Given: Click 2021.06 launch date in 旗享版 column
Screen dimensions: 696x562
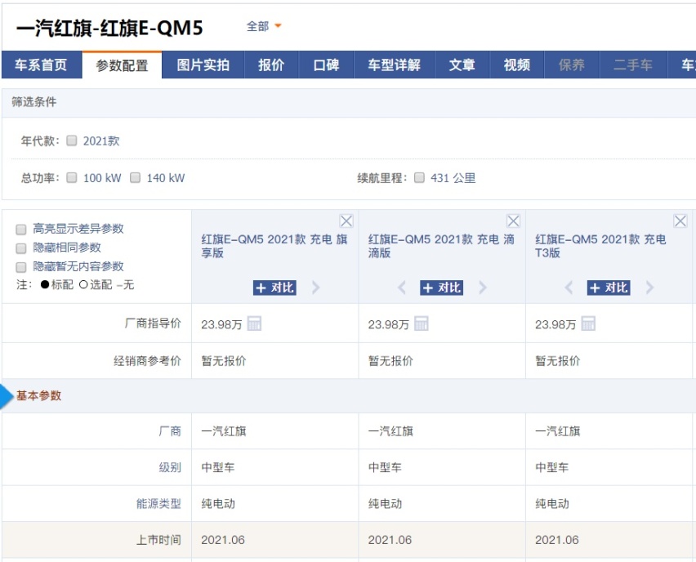Looking at the screenshot, I should 223,540.
